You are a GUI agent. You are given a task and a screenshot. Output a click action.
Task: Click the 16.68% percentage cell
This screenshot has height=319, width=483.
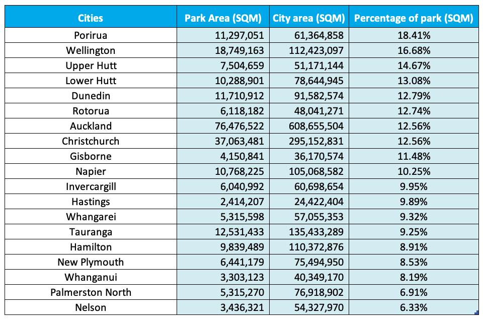[414, 50]
